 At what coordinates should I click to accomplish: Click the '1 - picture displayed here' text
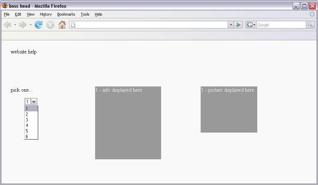tap(227, 90)
